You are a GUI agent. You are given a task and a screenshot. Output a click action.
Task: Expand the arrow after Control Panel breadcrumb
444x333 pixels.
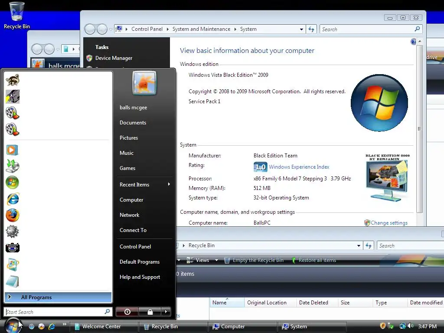click(x=168, y=29)
